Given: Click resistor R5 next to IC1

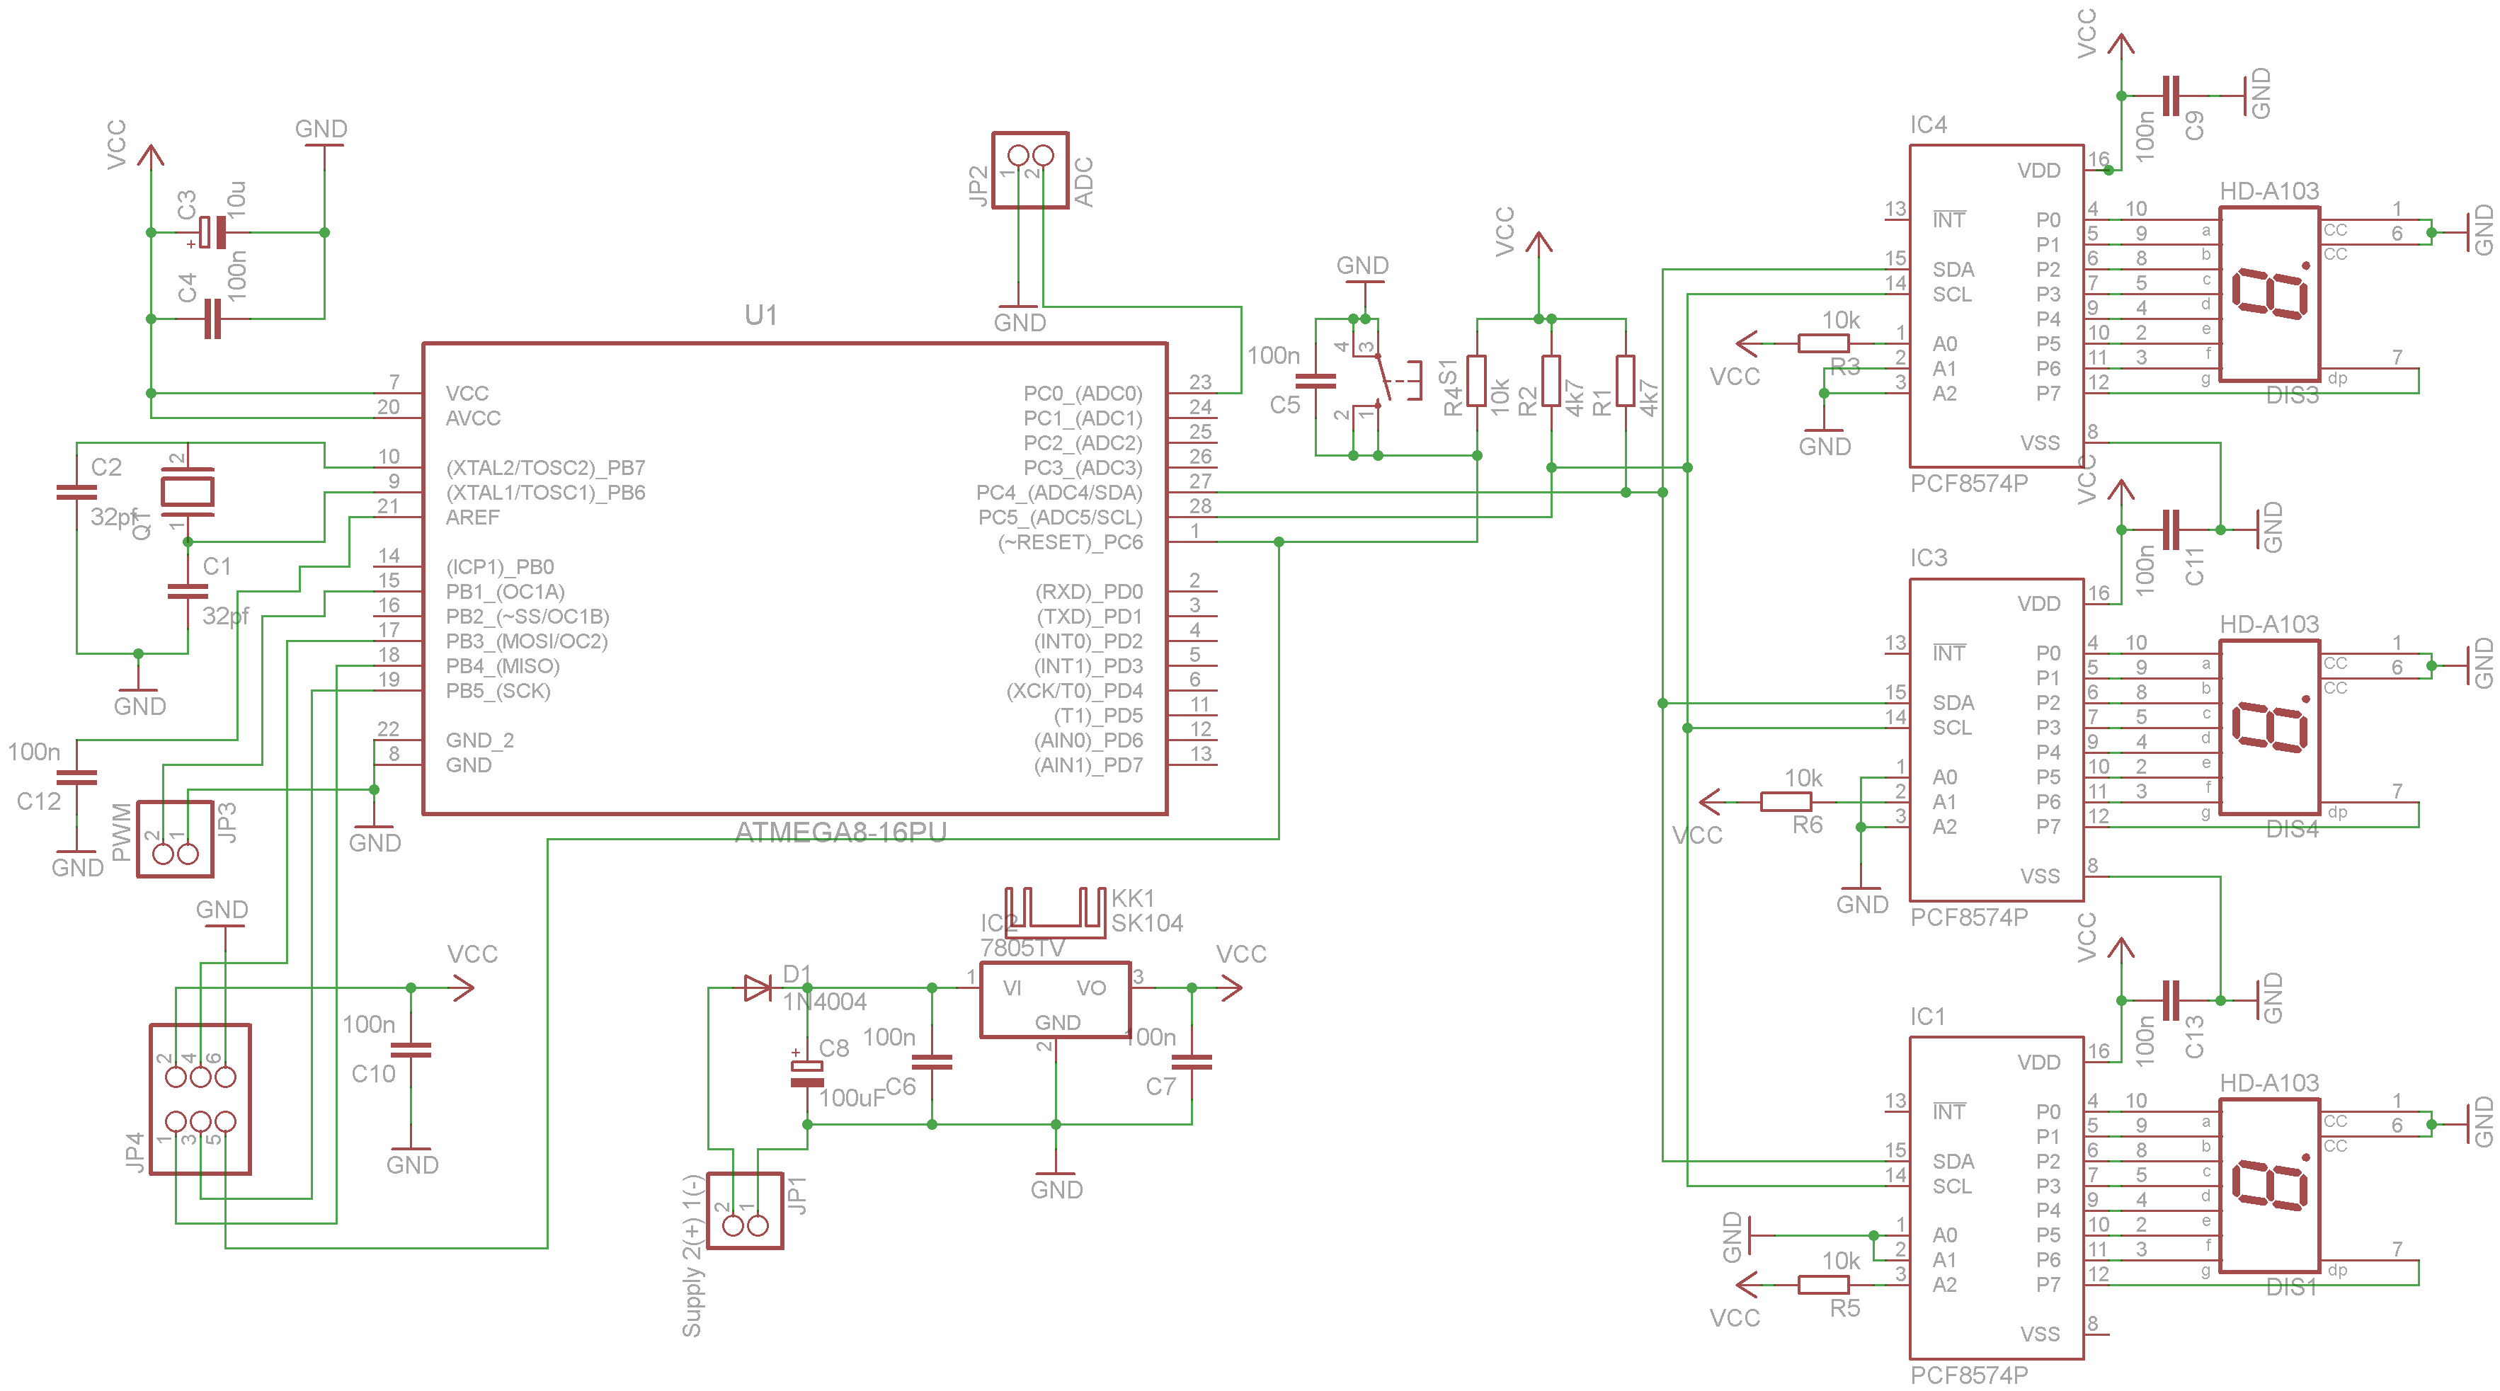Looking at the screenshot, I should click(x=1822, y=1286).
